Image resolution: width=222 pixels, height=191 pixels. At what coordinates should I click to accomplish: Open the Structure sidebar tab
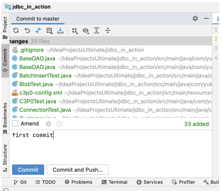(5, 158)
